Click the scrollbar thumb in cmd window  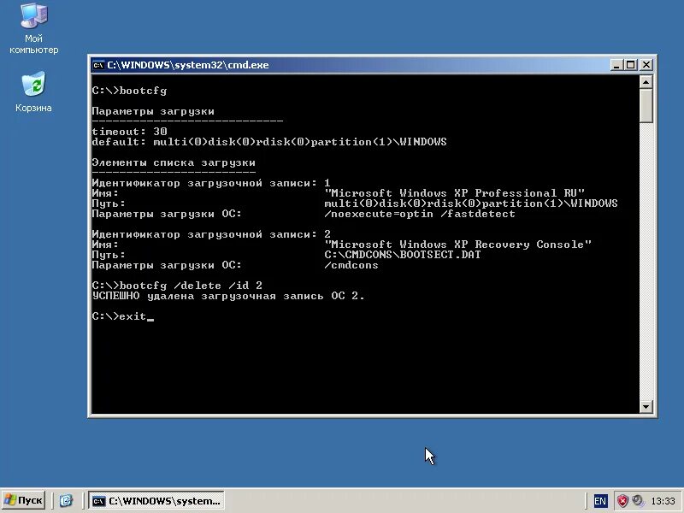point(646,105)
